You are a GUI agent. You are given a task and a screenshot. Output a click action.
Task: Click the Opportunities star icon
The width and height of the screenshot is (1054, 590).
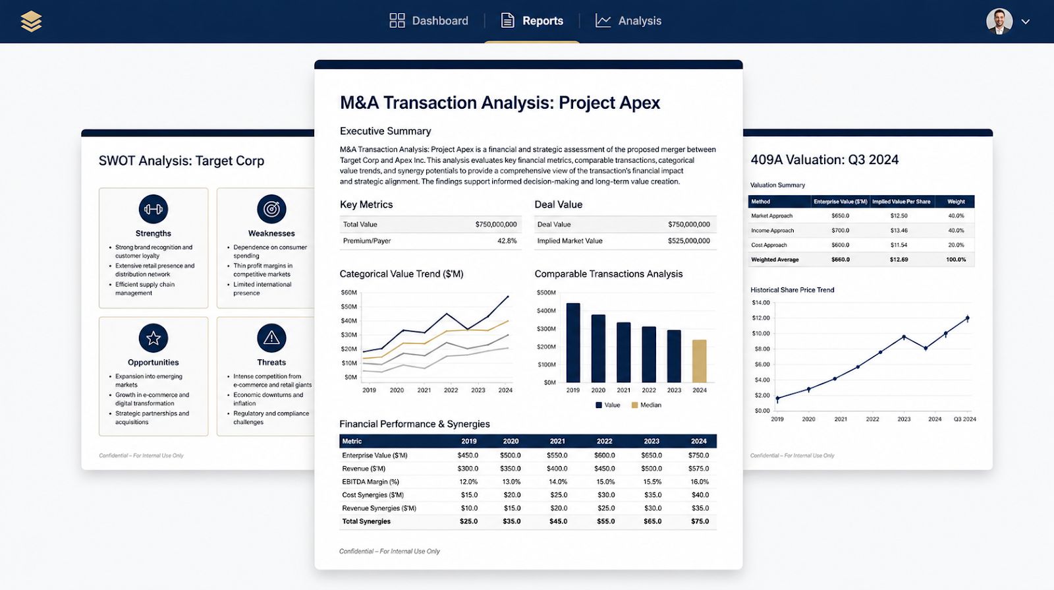coord(153,338)
